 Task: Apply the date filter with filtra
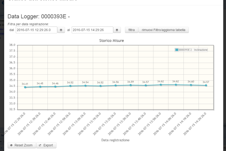(x=131, y=30)
